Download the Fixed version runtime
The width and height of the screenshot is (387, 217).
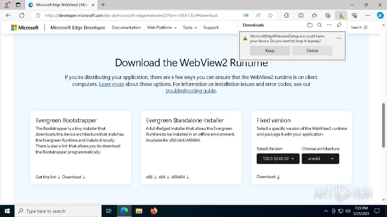coord(268,177)
